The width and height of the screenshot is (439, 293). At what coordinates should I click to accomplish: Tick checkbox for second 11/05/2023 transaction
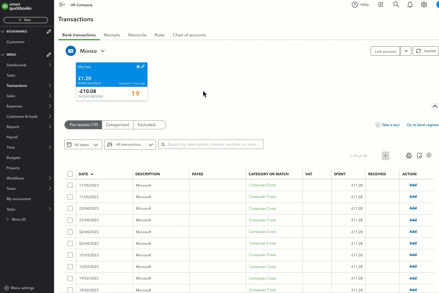70,197
